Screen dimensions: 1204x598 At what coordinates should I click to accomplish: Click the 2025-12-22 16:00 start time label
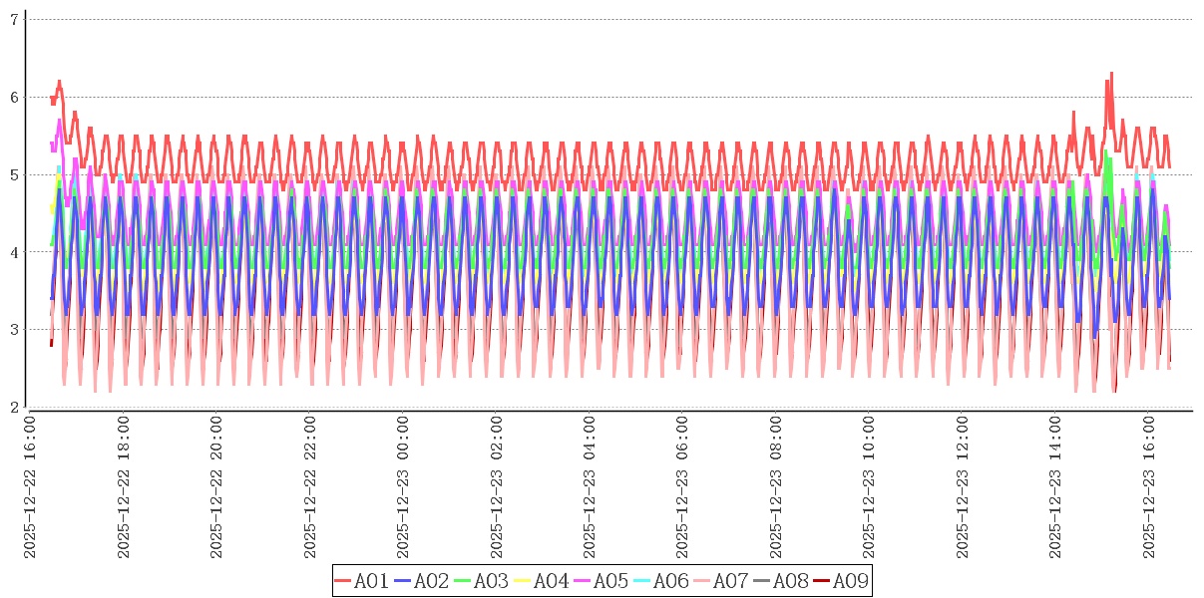(31, 487)
